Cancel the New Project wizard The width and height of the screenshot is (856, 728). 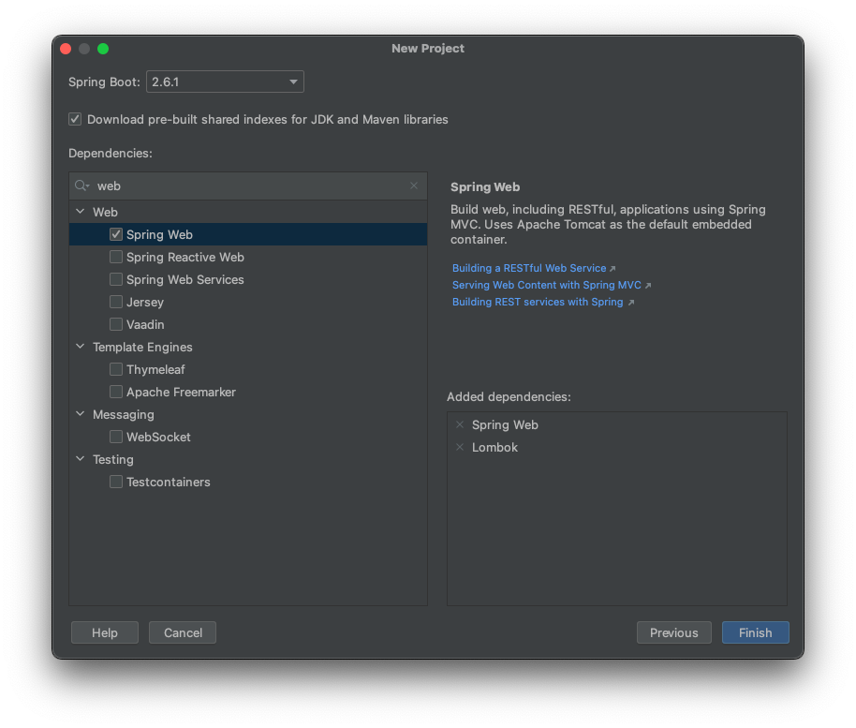coord(183,632)
